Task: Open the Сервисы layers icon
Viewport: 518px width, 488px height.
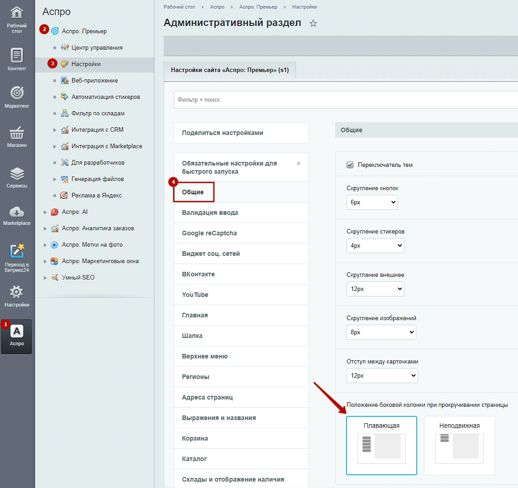Action: coord(17,173)
